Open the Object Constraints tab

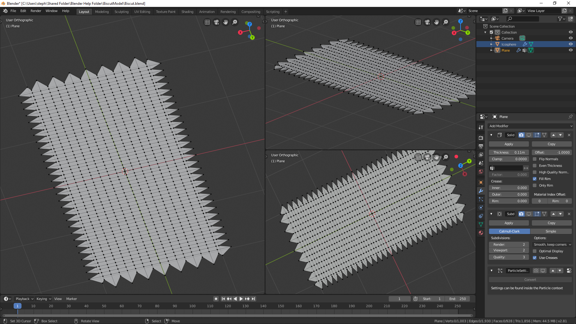point(481,216)
